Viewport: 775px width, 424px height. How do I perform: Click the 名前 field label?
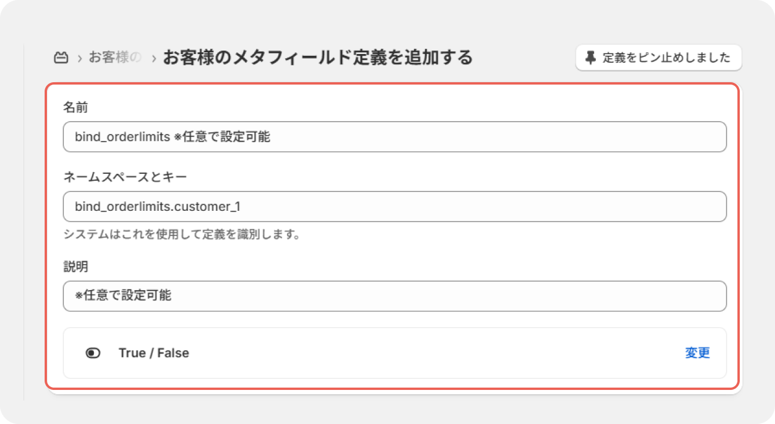(75, 107)
